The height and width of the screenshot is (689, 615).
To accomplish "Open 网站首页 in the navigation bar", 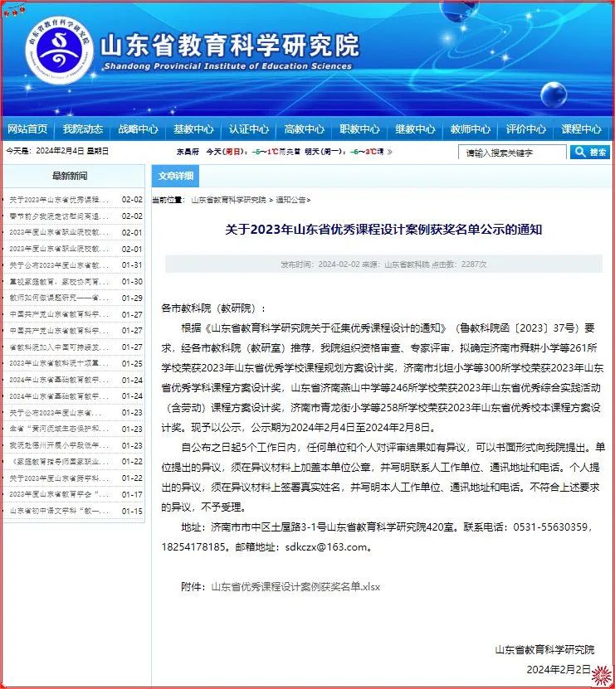I will click(x=27, y=129).
